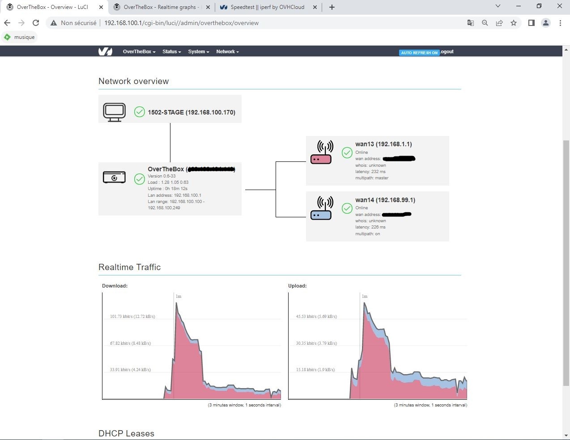
Task: Click the OverTheBox device icon
Action: 114,178
